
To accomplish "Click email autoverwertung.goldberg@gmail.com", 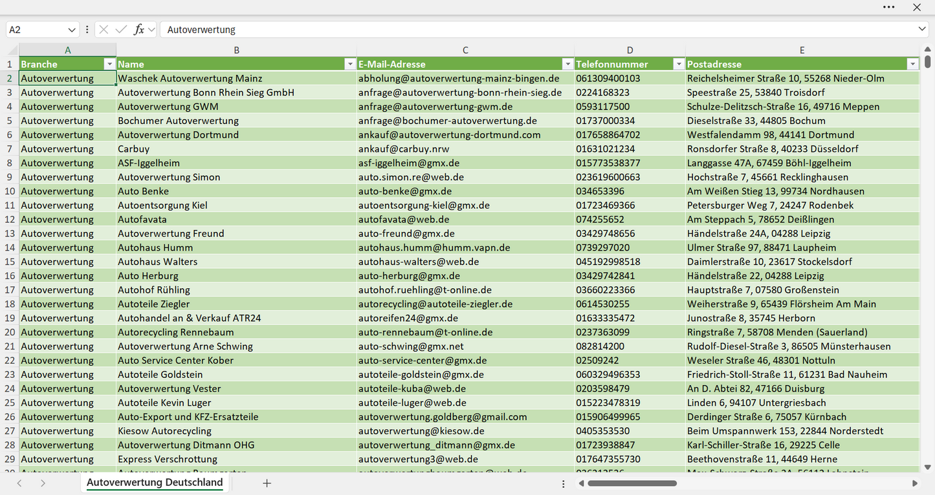I will tap(465, 417).
